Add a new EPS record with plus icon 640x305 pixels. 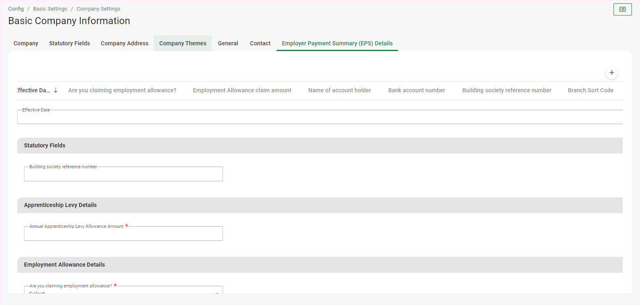611,73
